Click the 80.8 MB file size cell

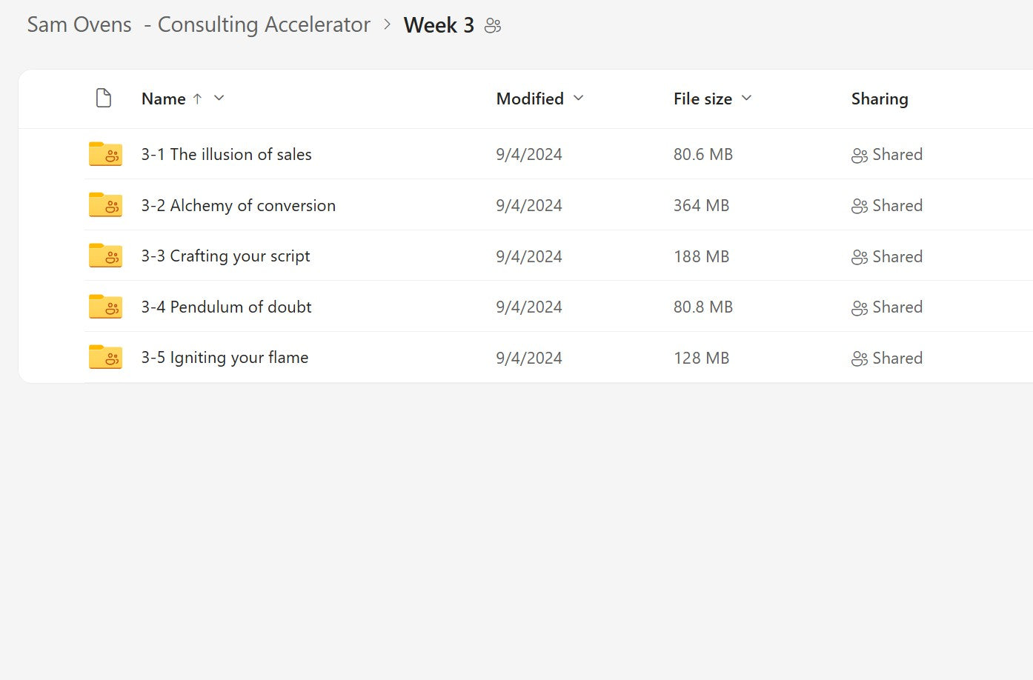pos(703,307)
